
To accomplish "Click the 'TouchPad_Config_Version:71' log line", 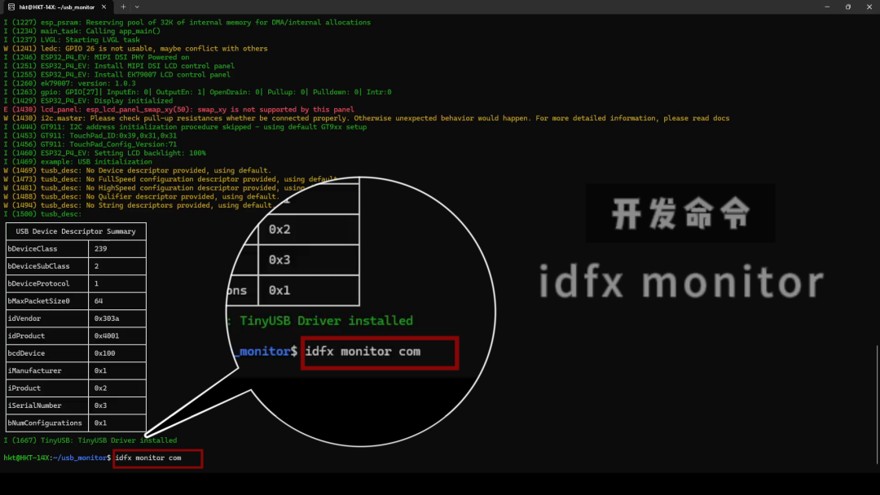I will [90, 144].
